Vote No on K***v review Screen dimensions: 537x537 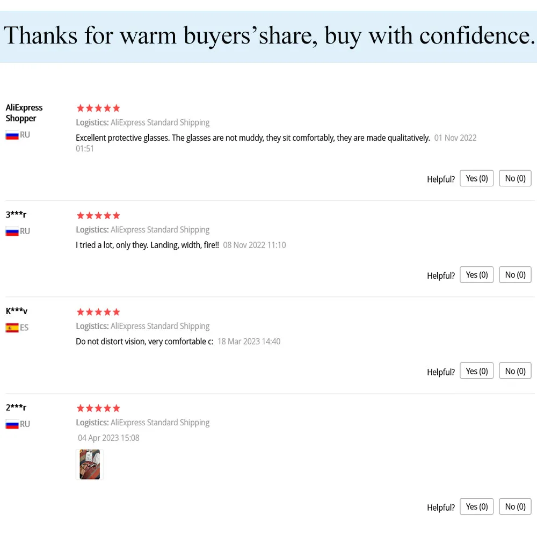click(515, 371)
